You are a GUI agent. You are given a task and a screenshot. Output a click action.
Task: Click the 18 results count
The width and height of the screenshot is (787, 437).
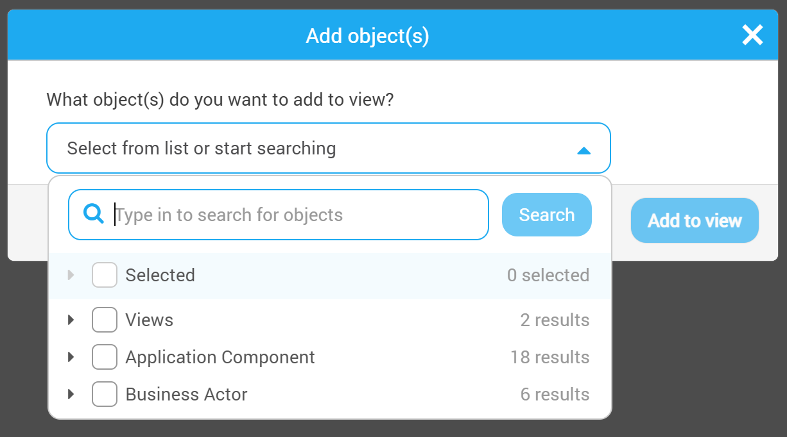click(x=550, y=357)
